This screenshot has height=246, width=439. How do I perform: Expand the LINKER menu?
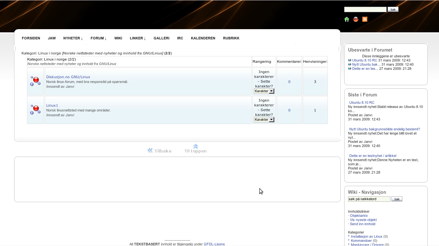138,38
